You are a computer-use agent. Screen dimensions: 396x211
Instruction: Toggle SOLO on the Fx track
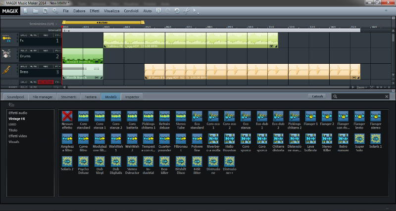(23, 36)
